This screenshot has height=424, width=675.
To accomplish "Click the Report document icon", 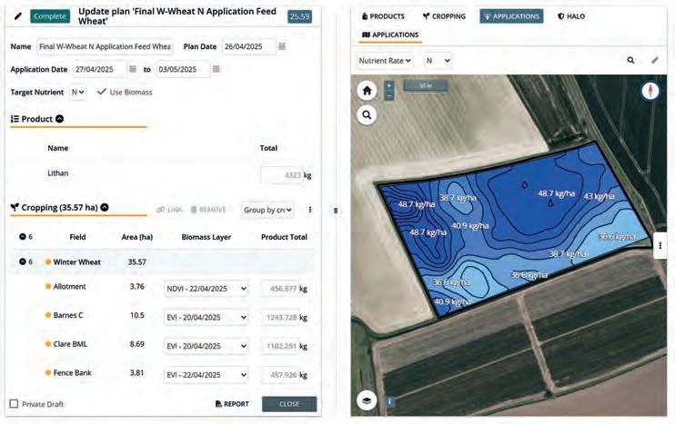I will 218,404.
